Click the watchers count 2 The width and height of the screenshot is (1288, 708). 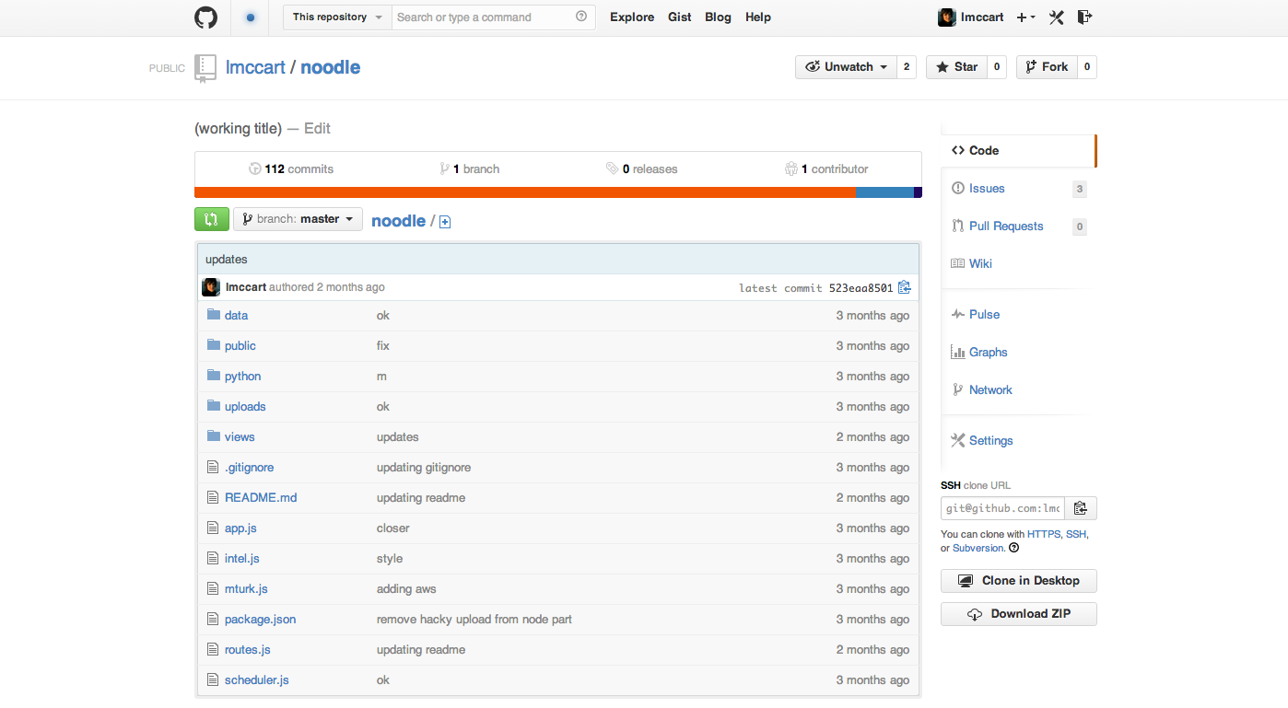tap(907, 67)
